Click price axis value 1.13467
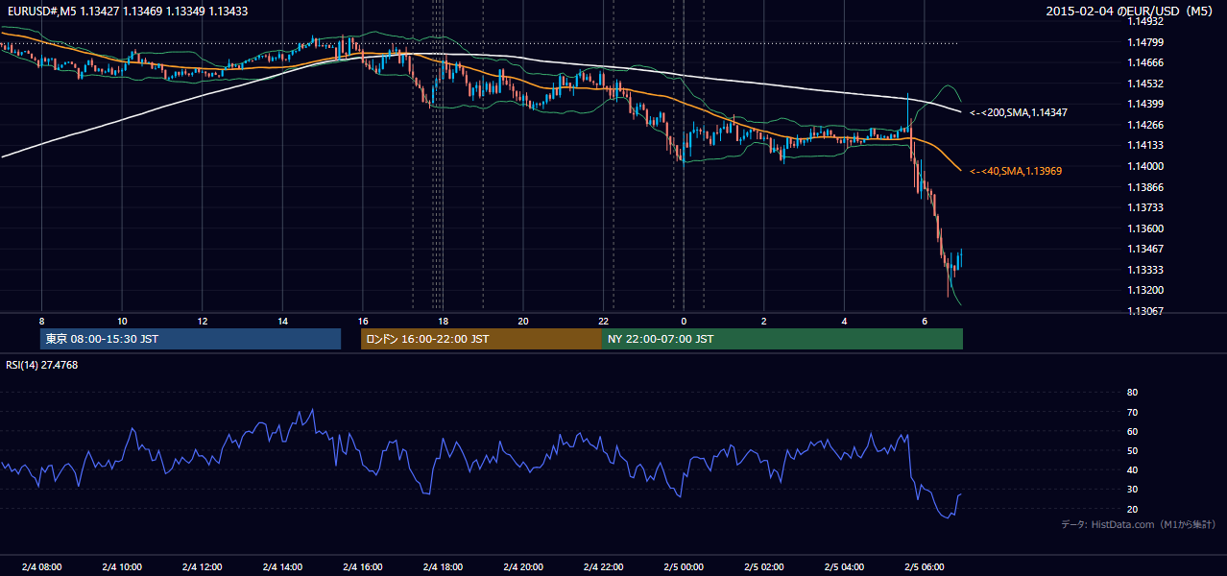This screenshot has width=1227, height=576. tap(1144, 249)
